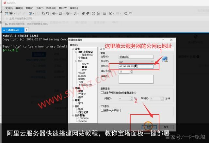209x143 pixels.
Task: Click the Encoding globe icon
Action: pyautogui.click(x=68, y=13)
